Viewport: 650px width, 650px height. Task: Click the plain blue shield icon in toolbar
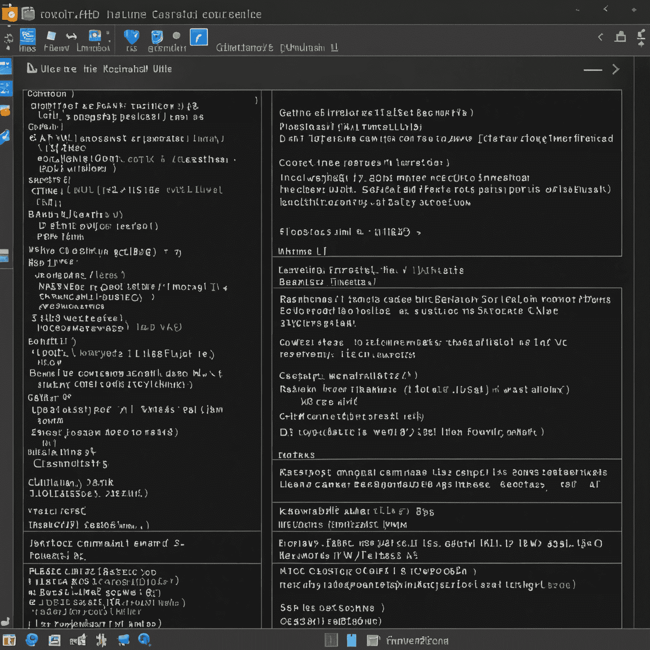pos(132,37)
